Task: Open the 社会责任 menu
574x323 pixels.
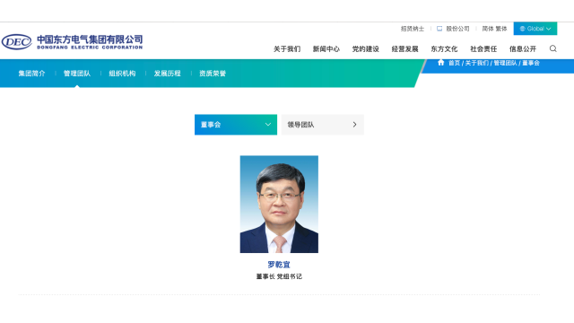Action: click(x=483, y=49)
